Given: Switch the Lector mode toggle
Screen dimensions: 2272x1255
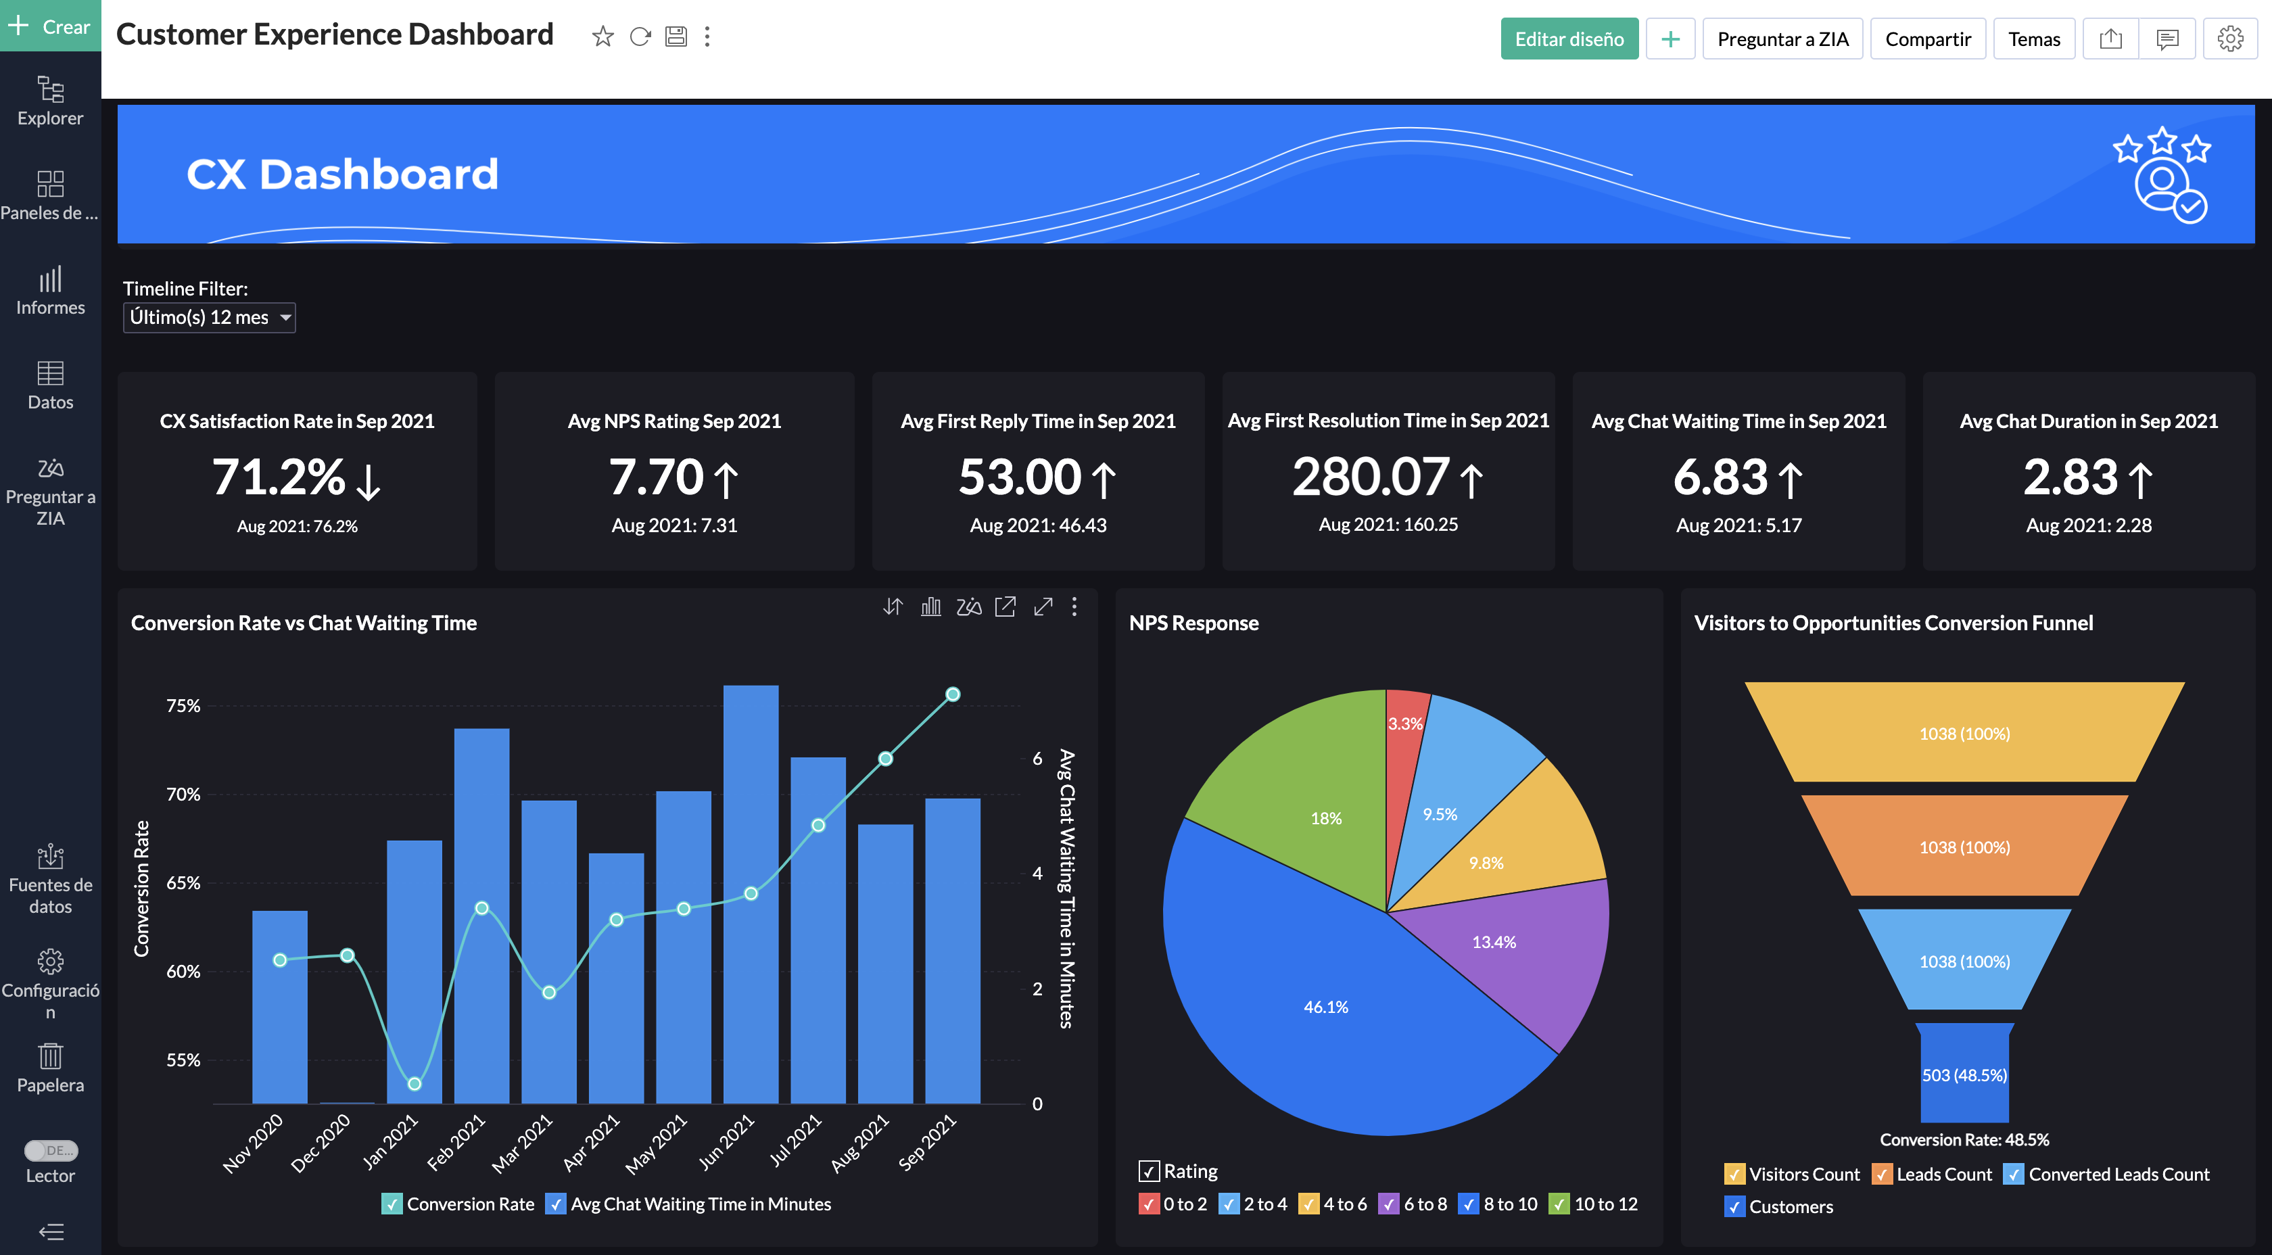Looking at the screenshot, I should coord(50,1150).
